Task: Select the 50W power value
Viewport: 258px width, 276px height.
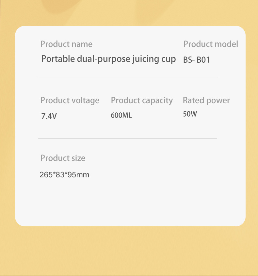Action: [x=190, y=114]
